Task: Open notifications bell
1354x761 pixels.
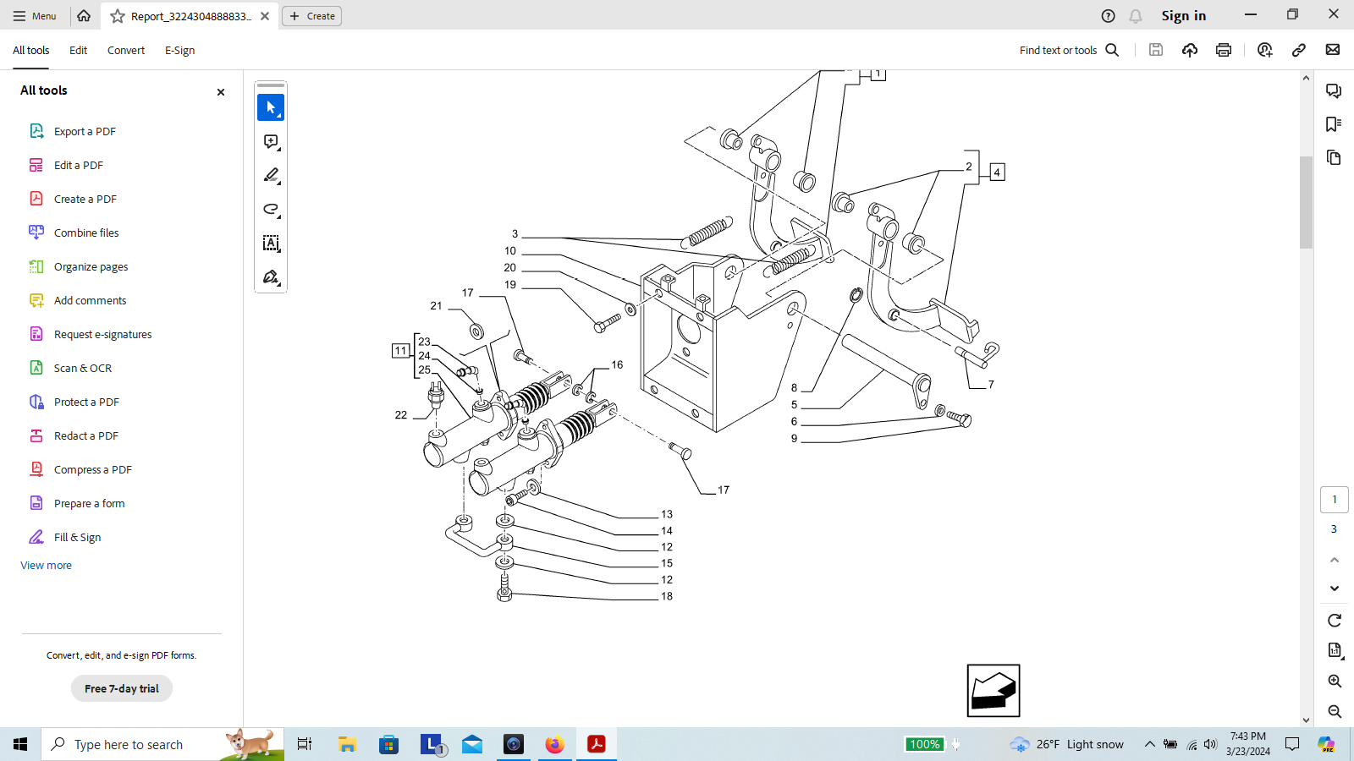Action: pos(1136,16)
